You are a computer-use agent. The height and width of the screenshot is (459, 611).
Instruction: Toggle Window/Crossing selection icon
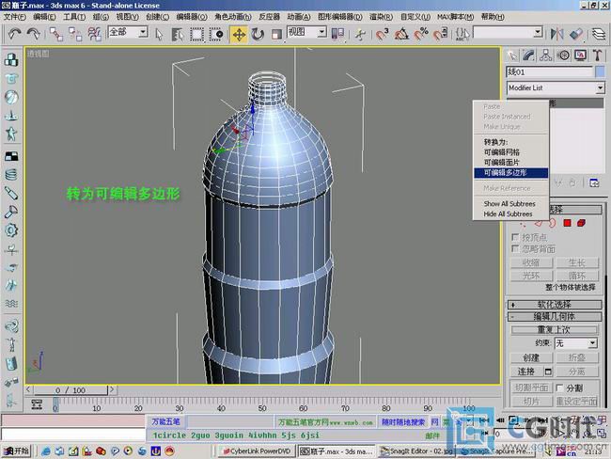pos(216,34)
